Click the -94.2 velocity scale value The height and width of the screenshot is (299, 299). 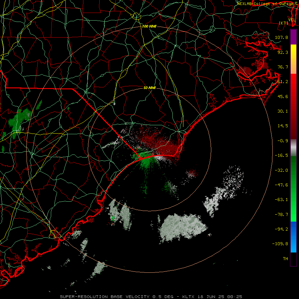(281, 229)
